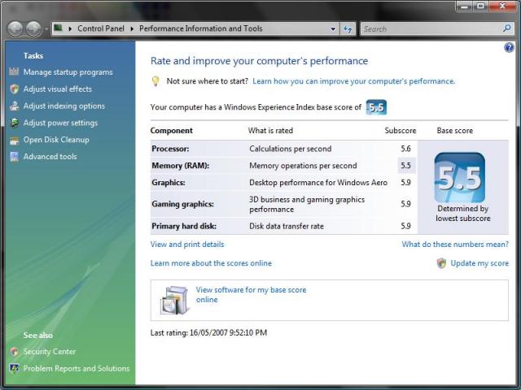Screen dimensions: 521x390
Task: Click Calculations per second text
Action: pyautogui.click(x=291, y=149)
